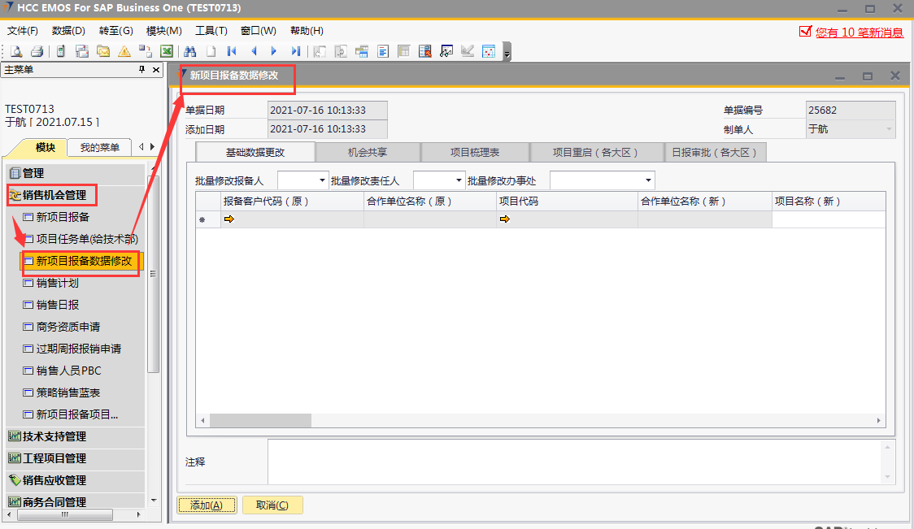The width and height of the screenshot is (914, 529).
Task: Click the printer icon in toolbar
Action: point(37,51)
